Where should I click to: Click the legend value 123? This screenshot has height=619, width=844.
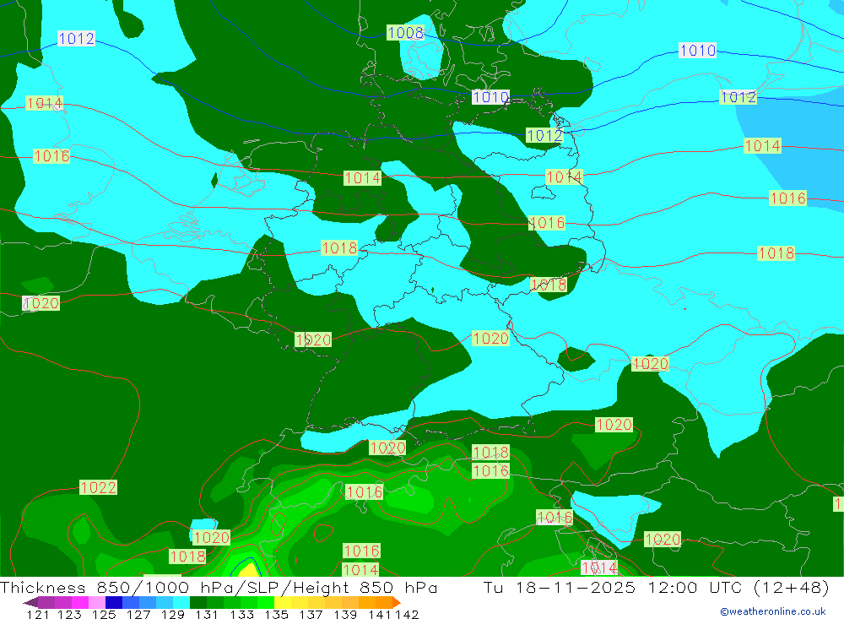coord(69,615)
